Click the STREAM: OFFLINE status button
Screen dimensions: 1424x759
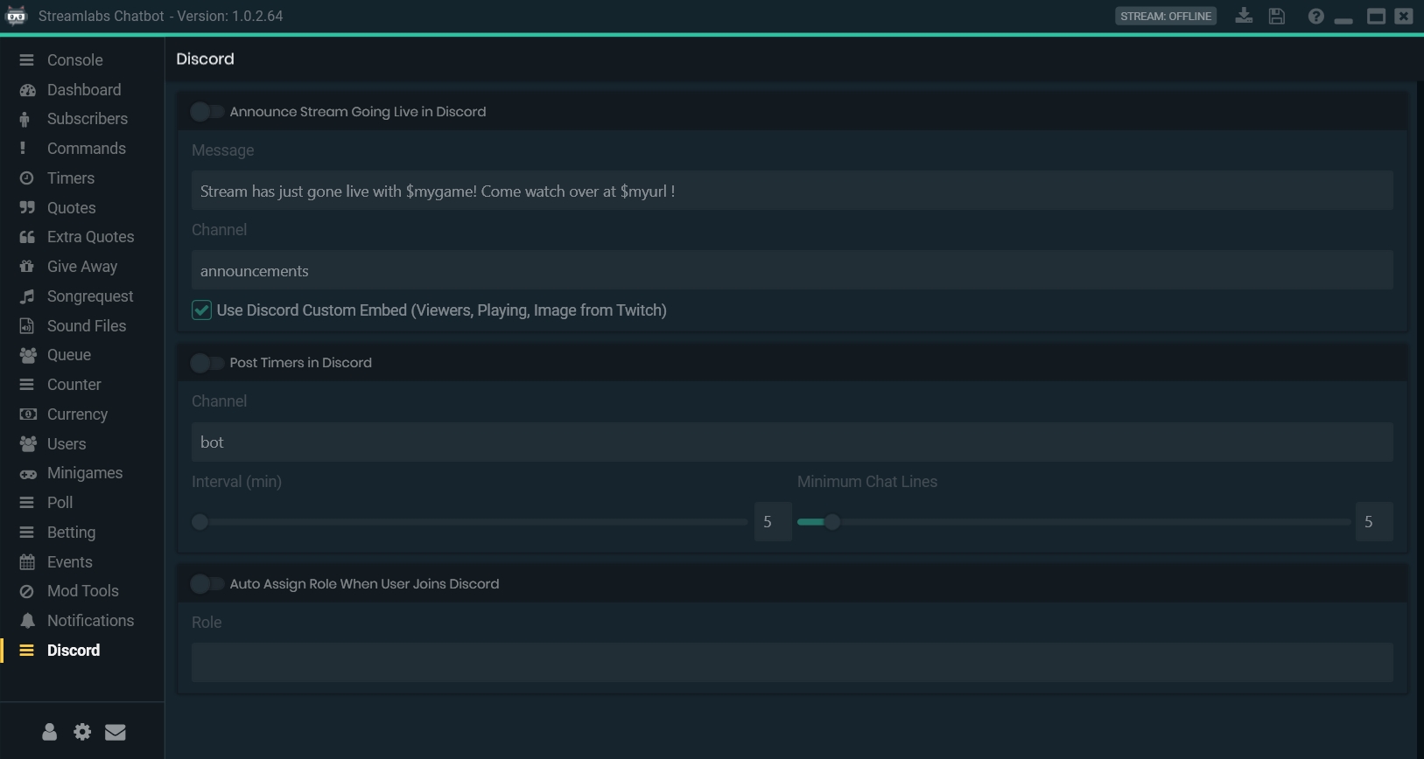[x=1165, y=16]
